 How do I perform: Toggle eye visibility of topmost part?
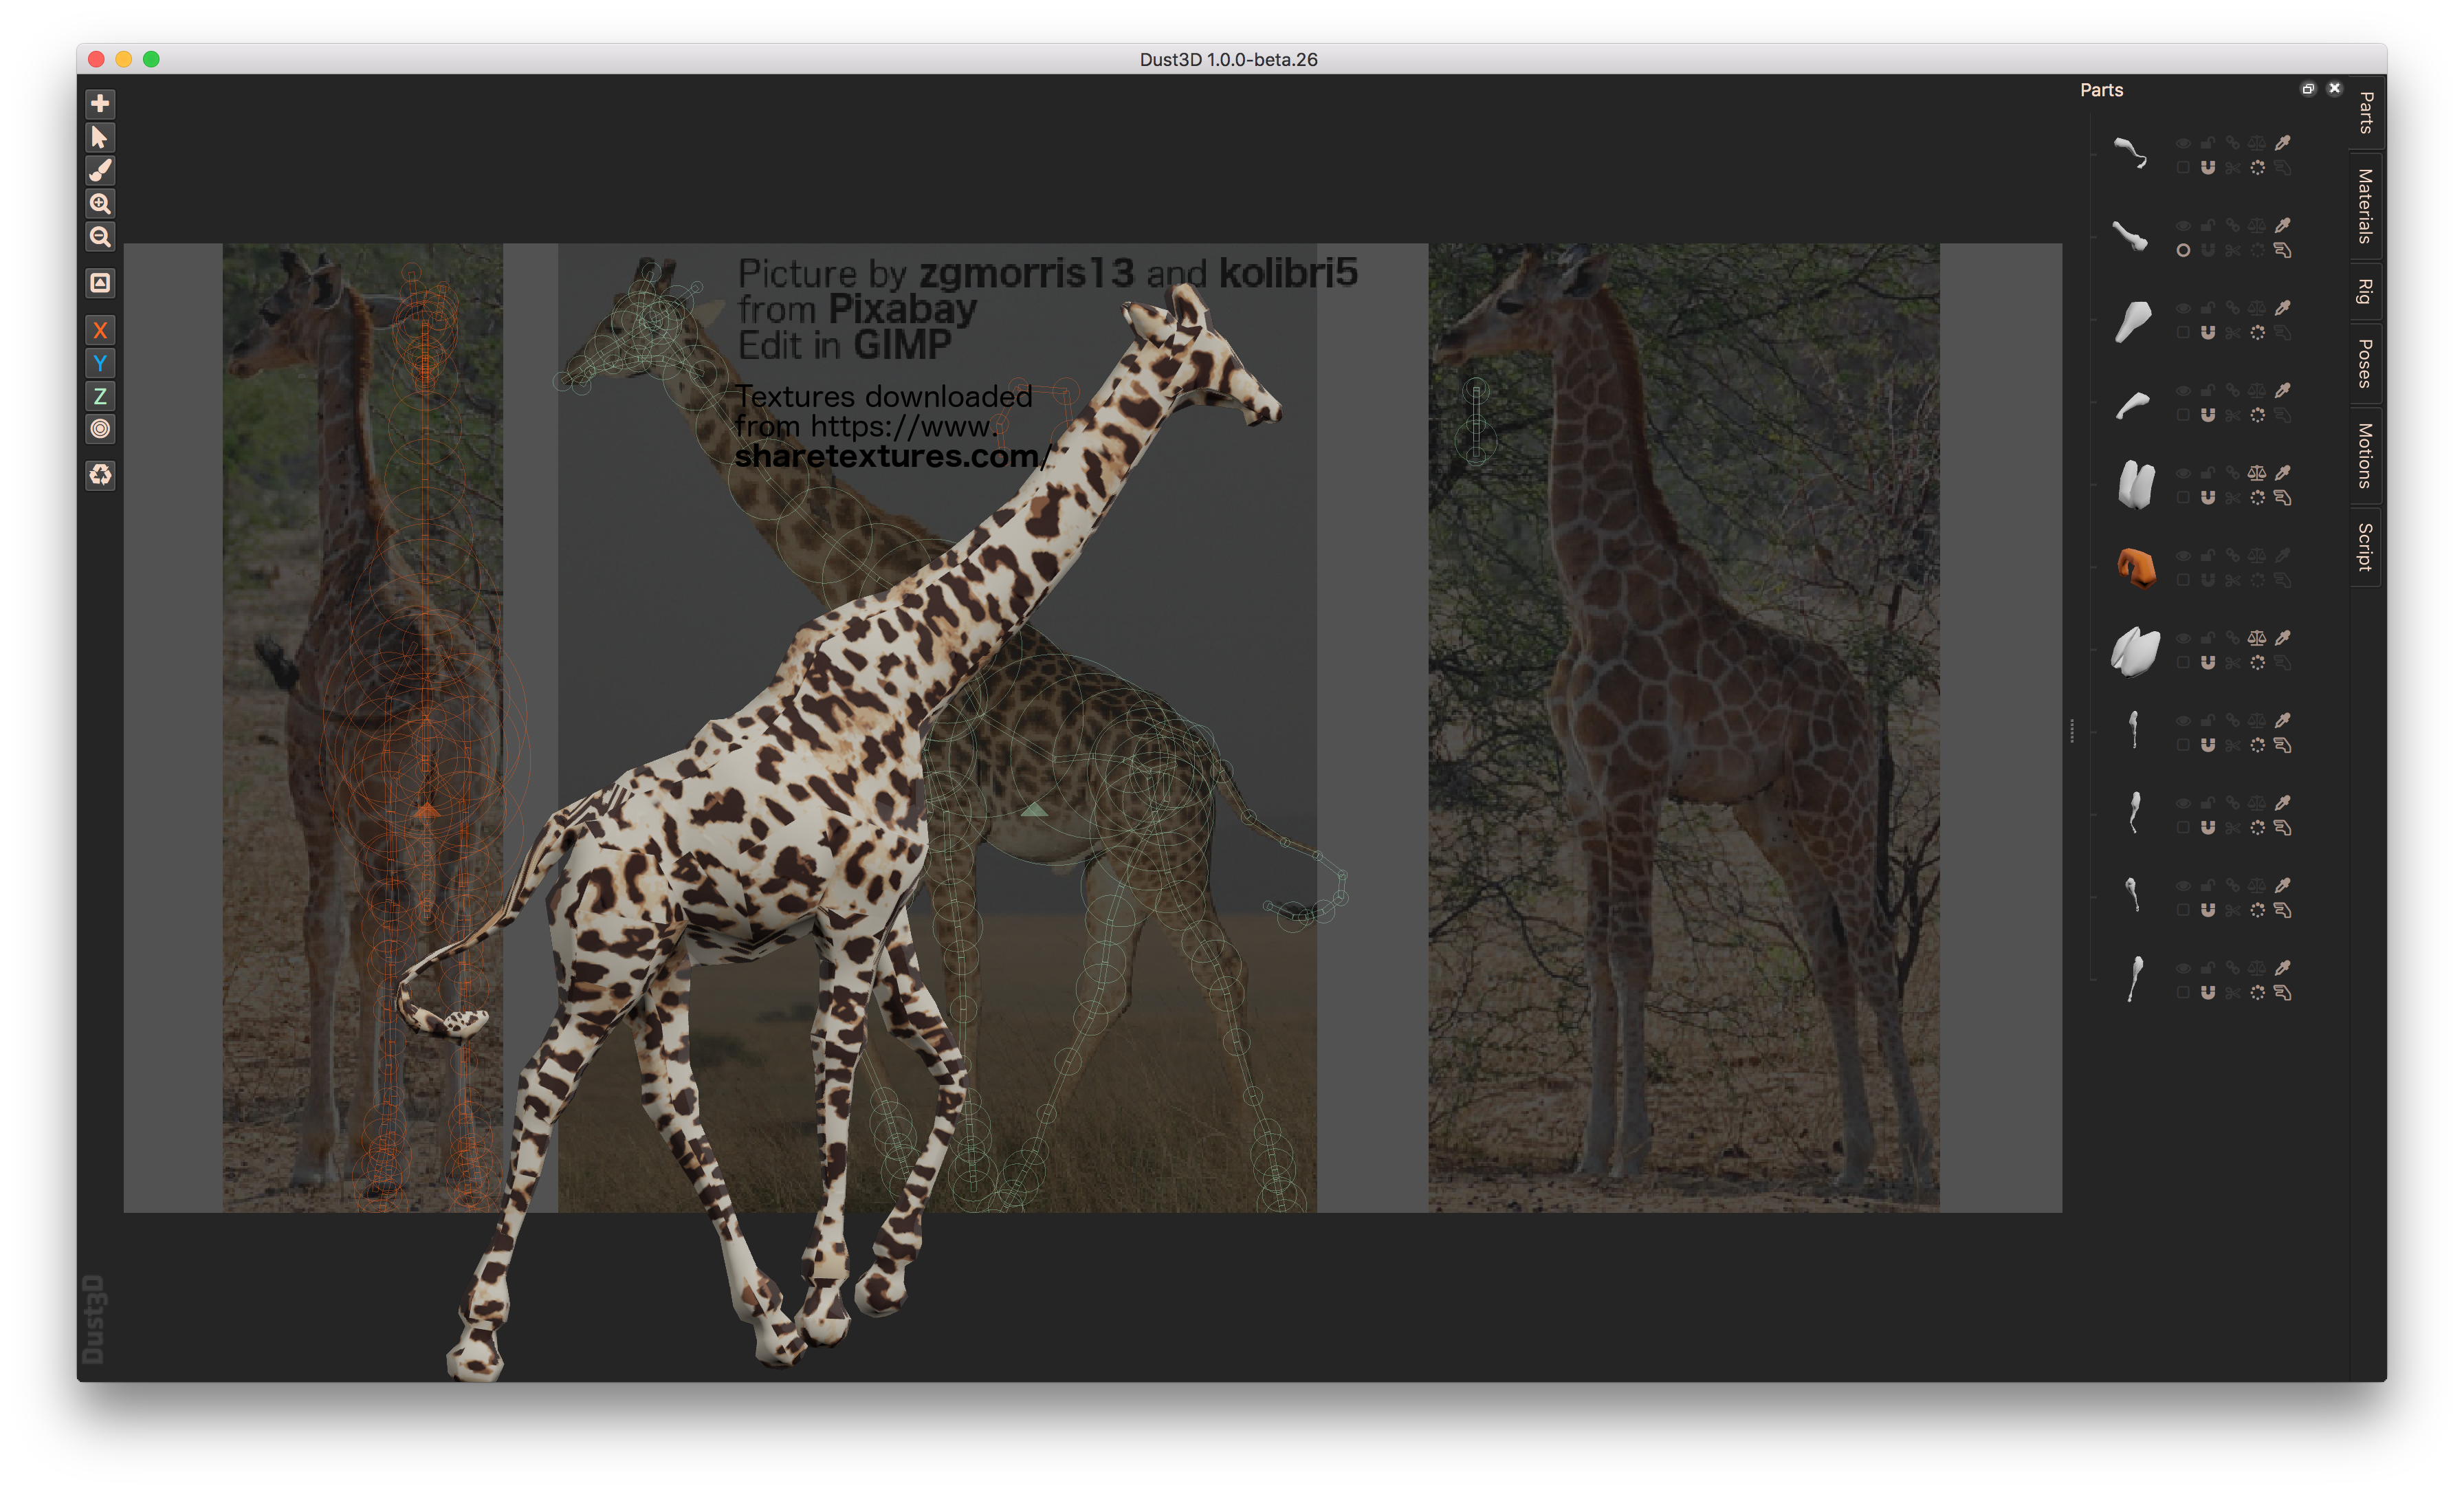(x=2183, y=143)
